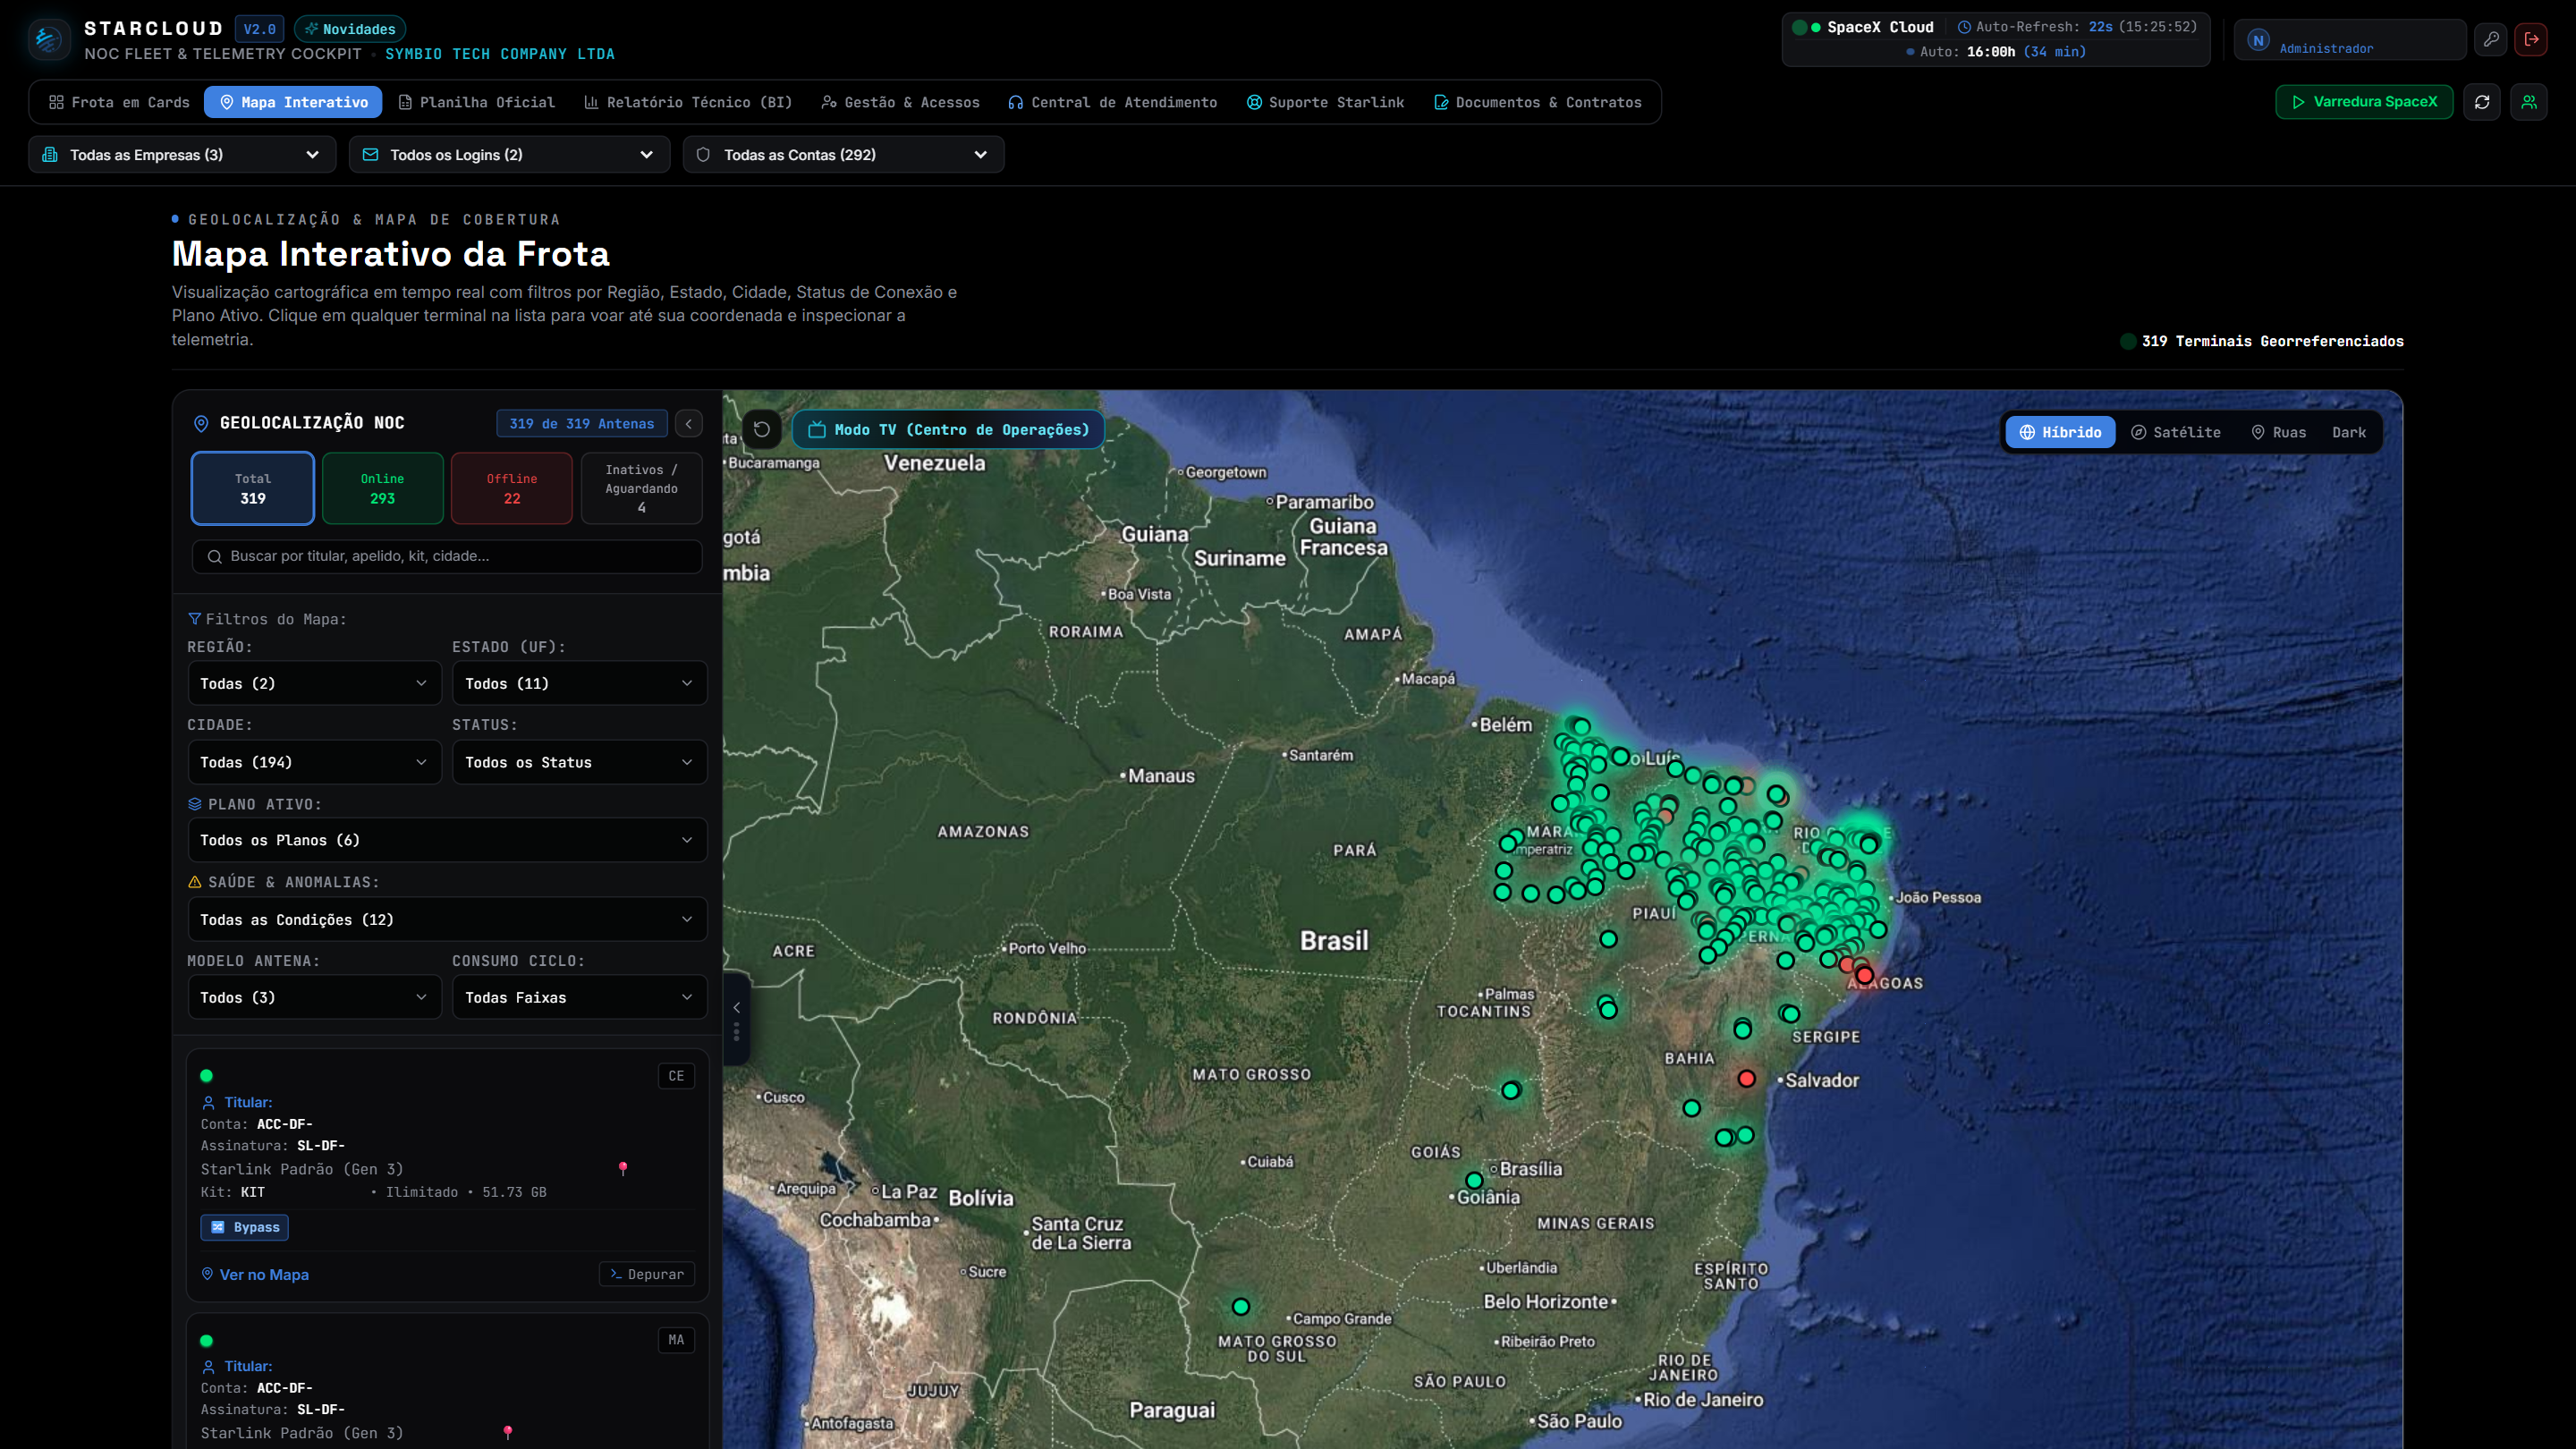Click Depurar button in the CE card
Viewport: 2576px width, 1449px height.
pyautogui.click(x=647, y=1274)
